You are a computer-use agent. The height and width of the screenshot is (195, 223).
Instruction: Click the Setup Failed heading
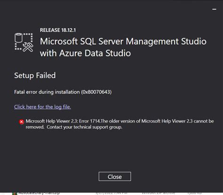point(35,76)
